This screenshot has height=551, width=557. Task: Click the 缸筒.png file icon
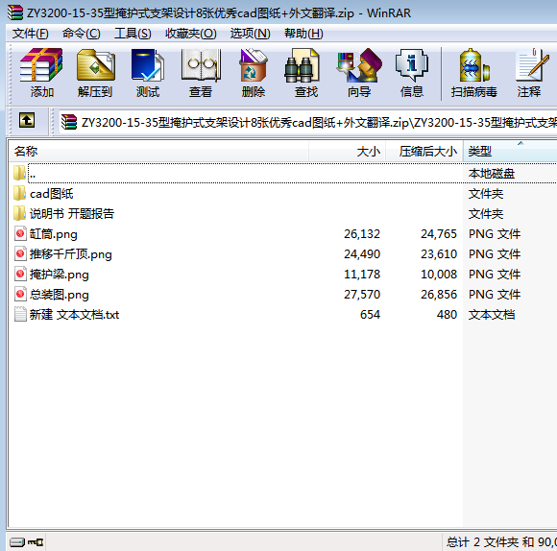(x=20, y=233)
